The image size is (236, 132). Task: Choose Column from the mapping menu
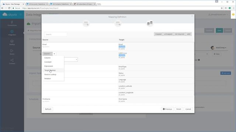pos(48,58)
